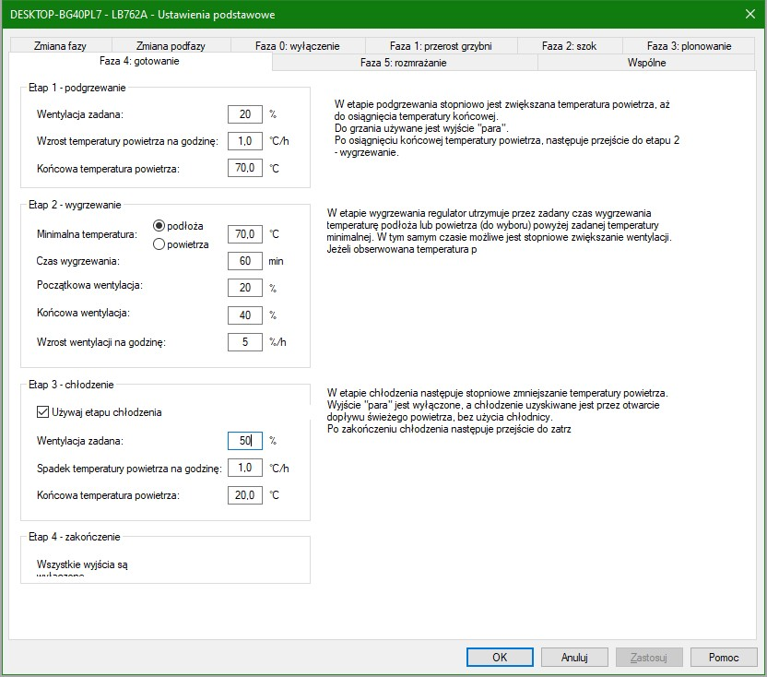Open 'Faza 5: rozmrażanie' tab
The height and width of the screenshot is (677, 767).
click(x=405, y=63)
